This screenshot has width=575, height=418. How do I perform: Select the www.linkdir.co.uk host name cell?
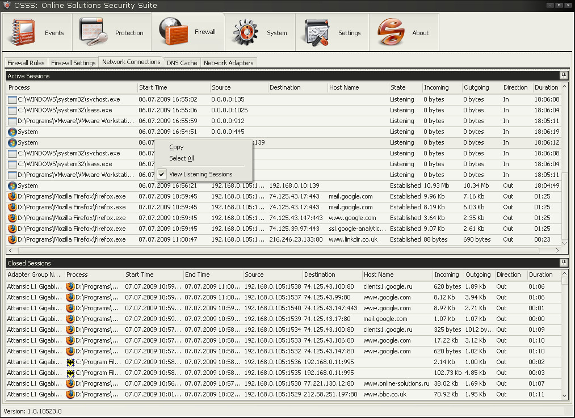point(352,239)
